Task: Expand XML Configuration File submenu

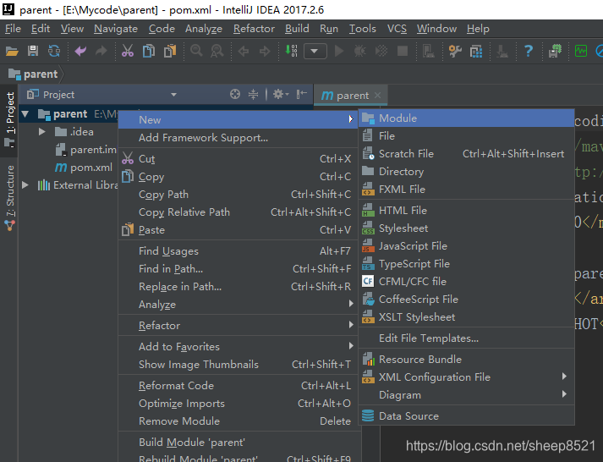Action: (466, 377)
